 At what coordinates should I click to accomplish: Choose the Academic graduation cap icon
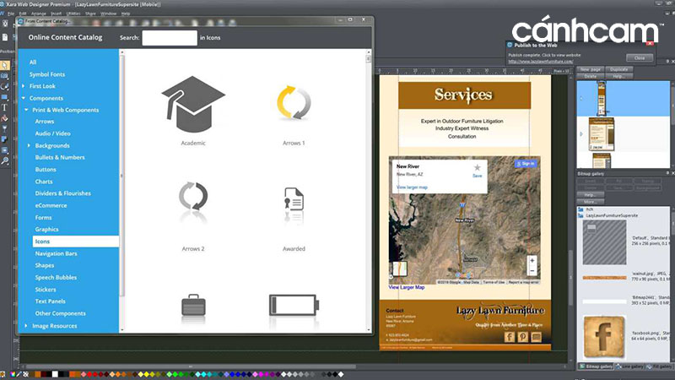(193, 104)
